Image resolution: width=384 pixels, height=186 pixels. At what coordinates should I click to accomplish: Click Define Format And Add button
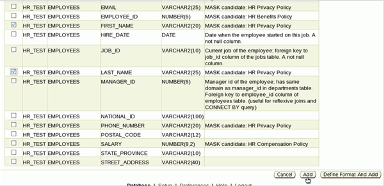point(350,175)
